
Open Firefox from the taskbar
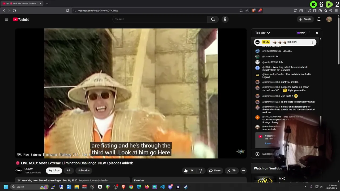click(x=147, y=187)
